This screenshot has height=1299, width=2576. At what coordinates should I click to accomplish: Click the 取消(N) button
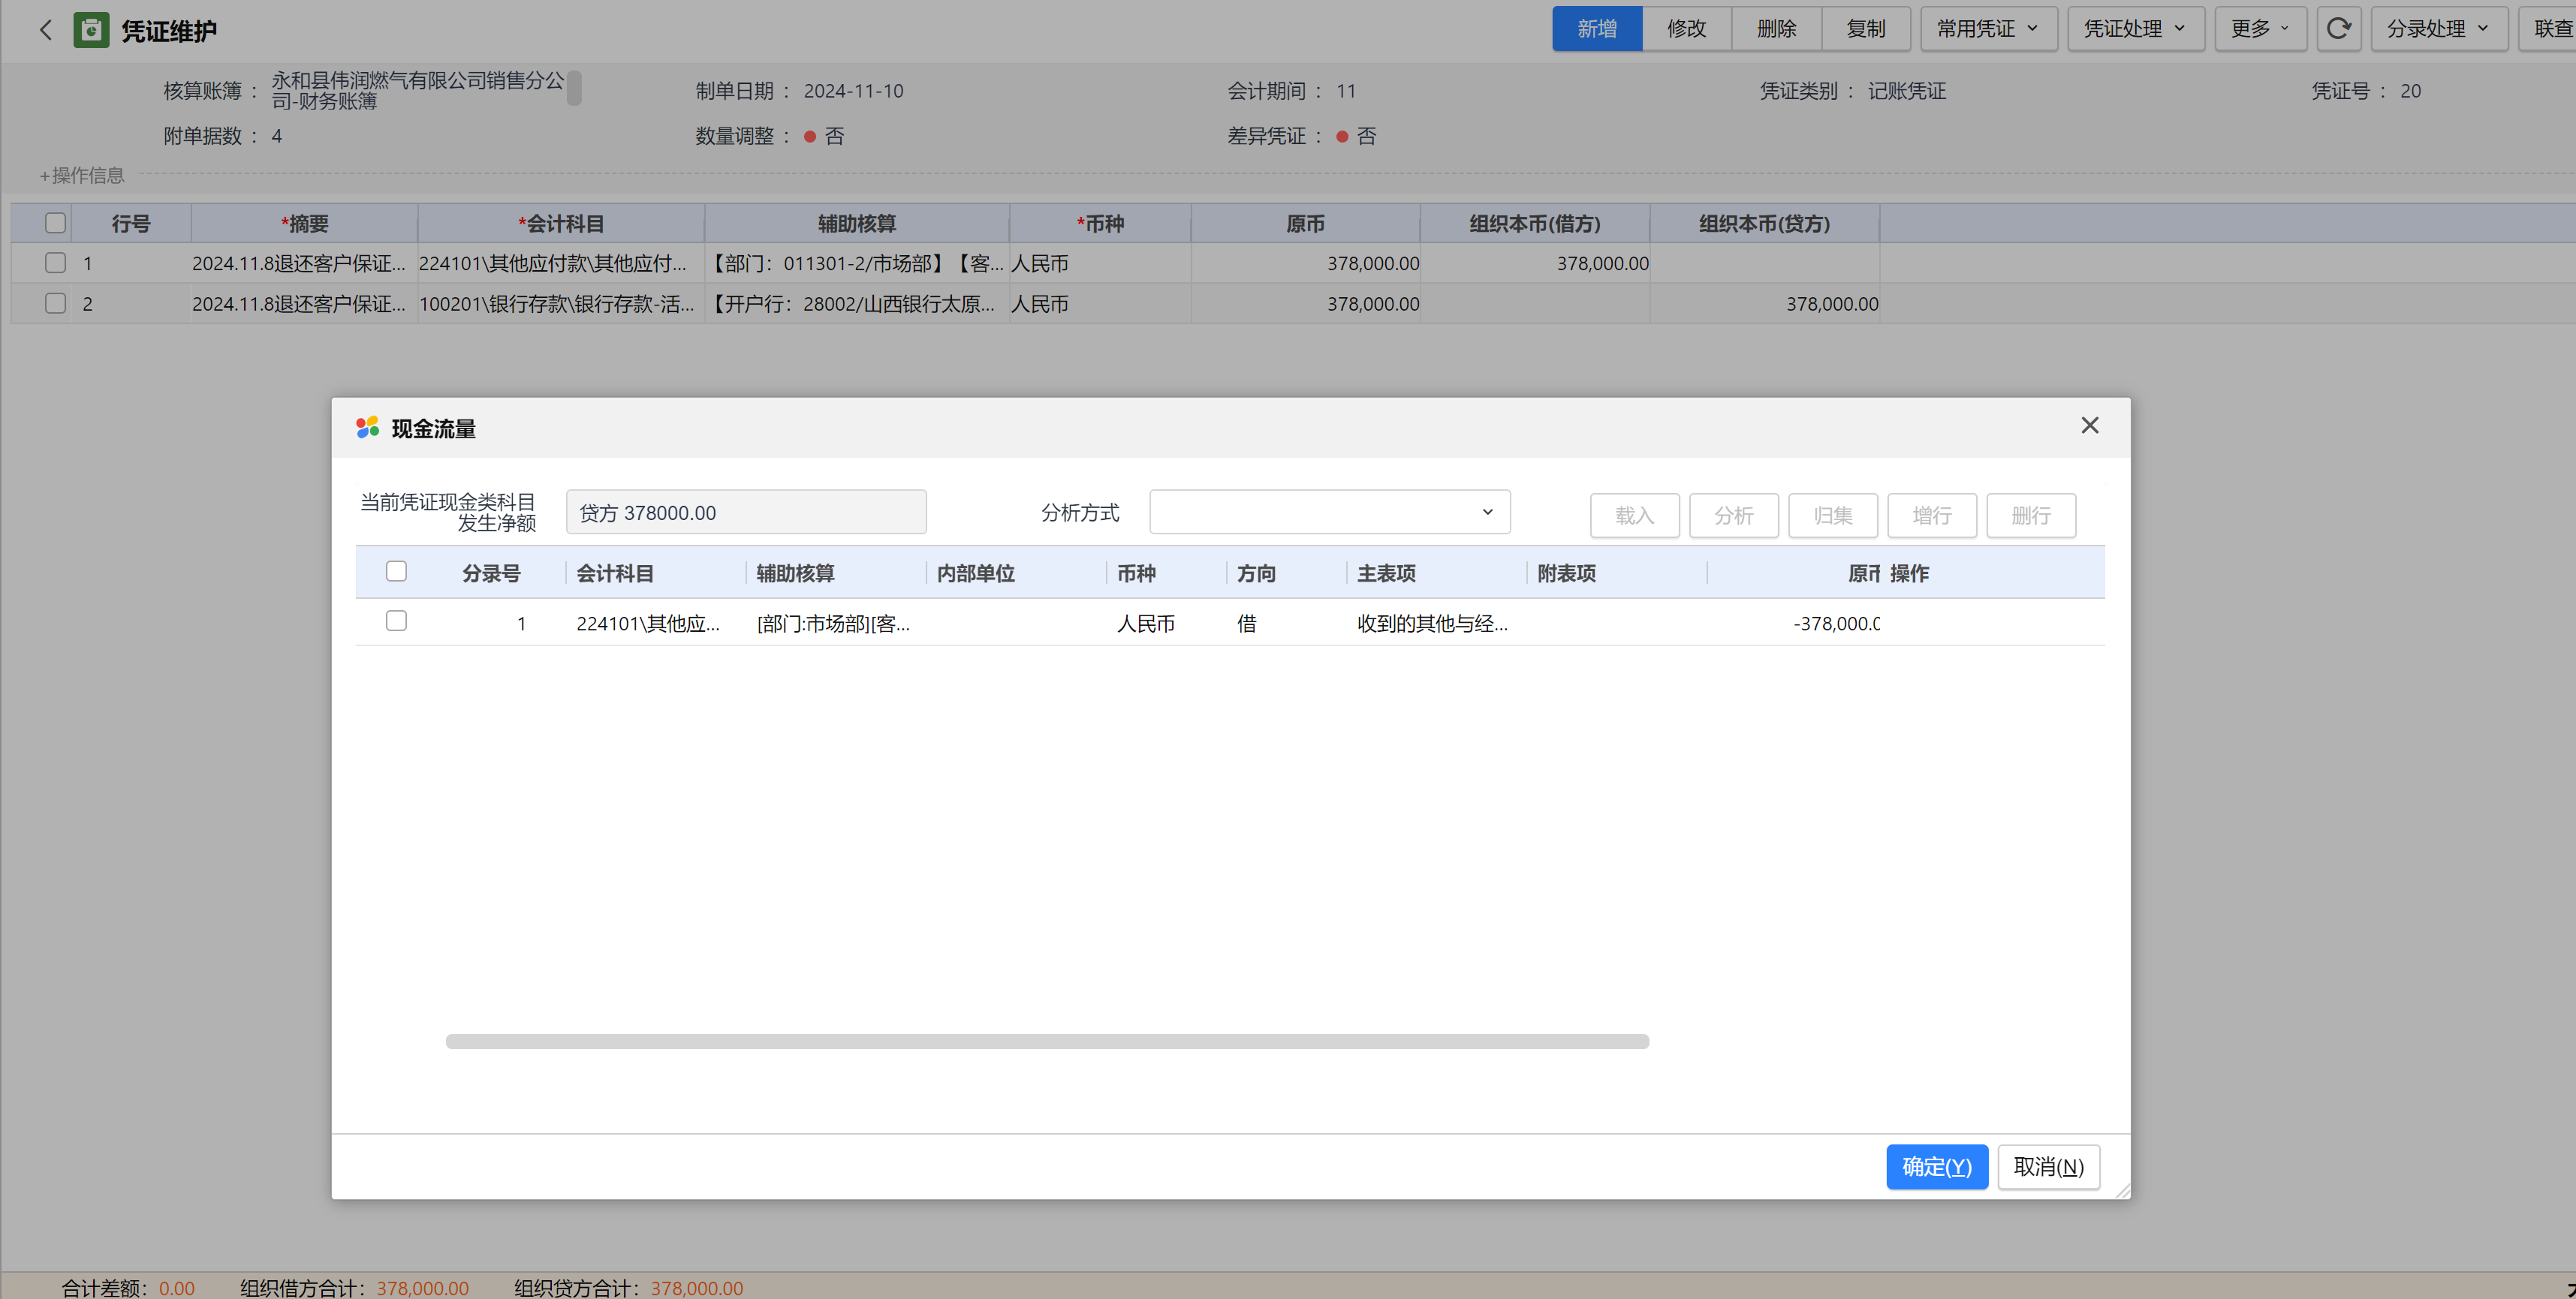(2048, 1167)
